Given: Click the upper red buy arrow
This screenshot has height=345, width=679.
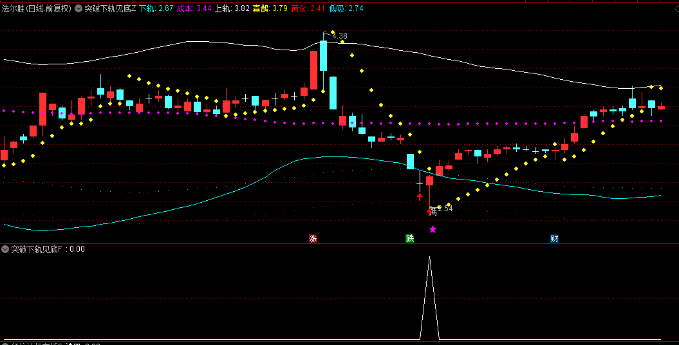Looking at the screenshot, I should [419, 197].
